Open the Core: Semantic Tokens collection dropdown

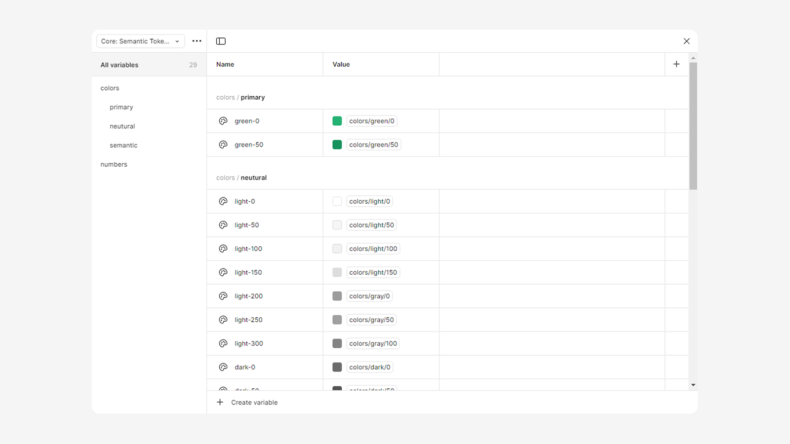tap(140, 41)
